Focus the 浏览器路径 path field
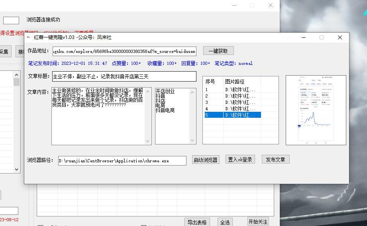The width and height of the screenshot is (367, 226). coord(122,161)
